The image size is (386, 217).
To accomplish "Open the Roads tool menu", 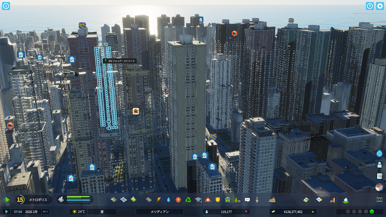I will pos(149,200).
